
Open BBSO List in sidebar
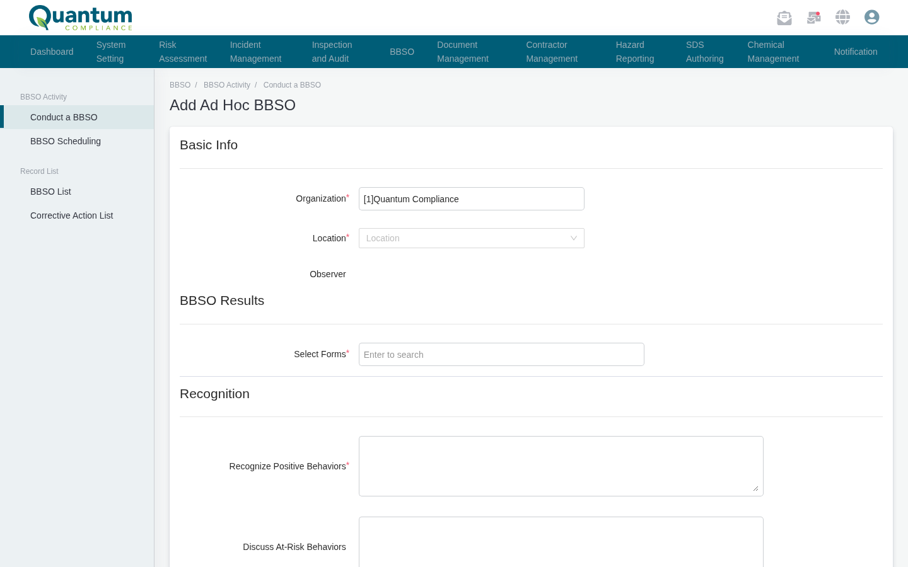[x=77, y=192]
